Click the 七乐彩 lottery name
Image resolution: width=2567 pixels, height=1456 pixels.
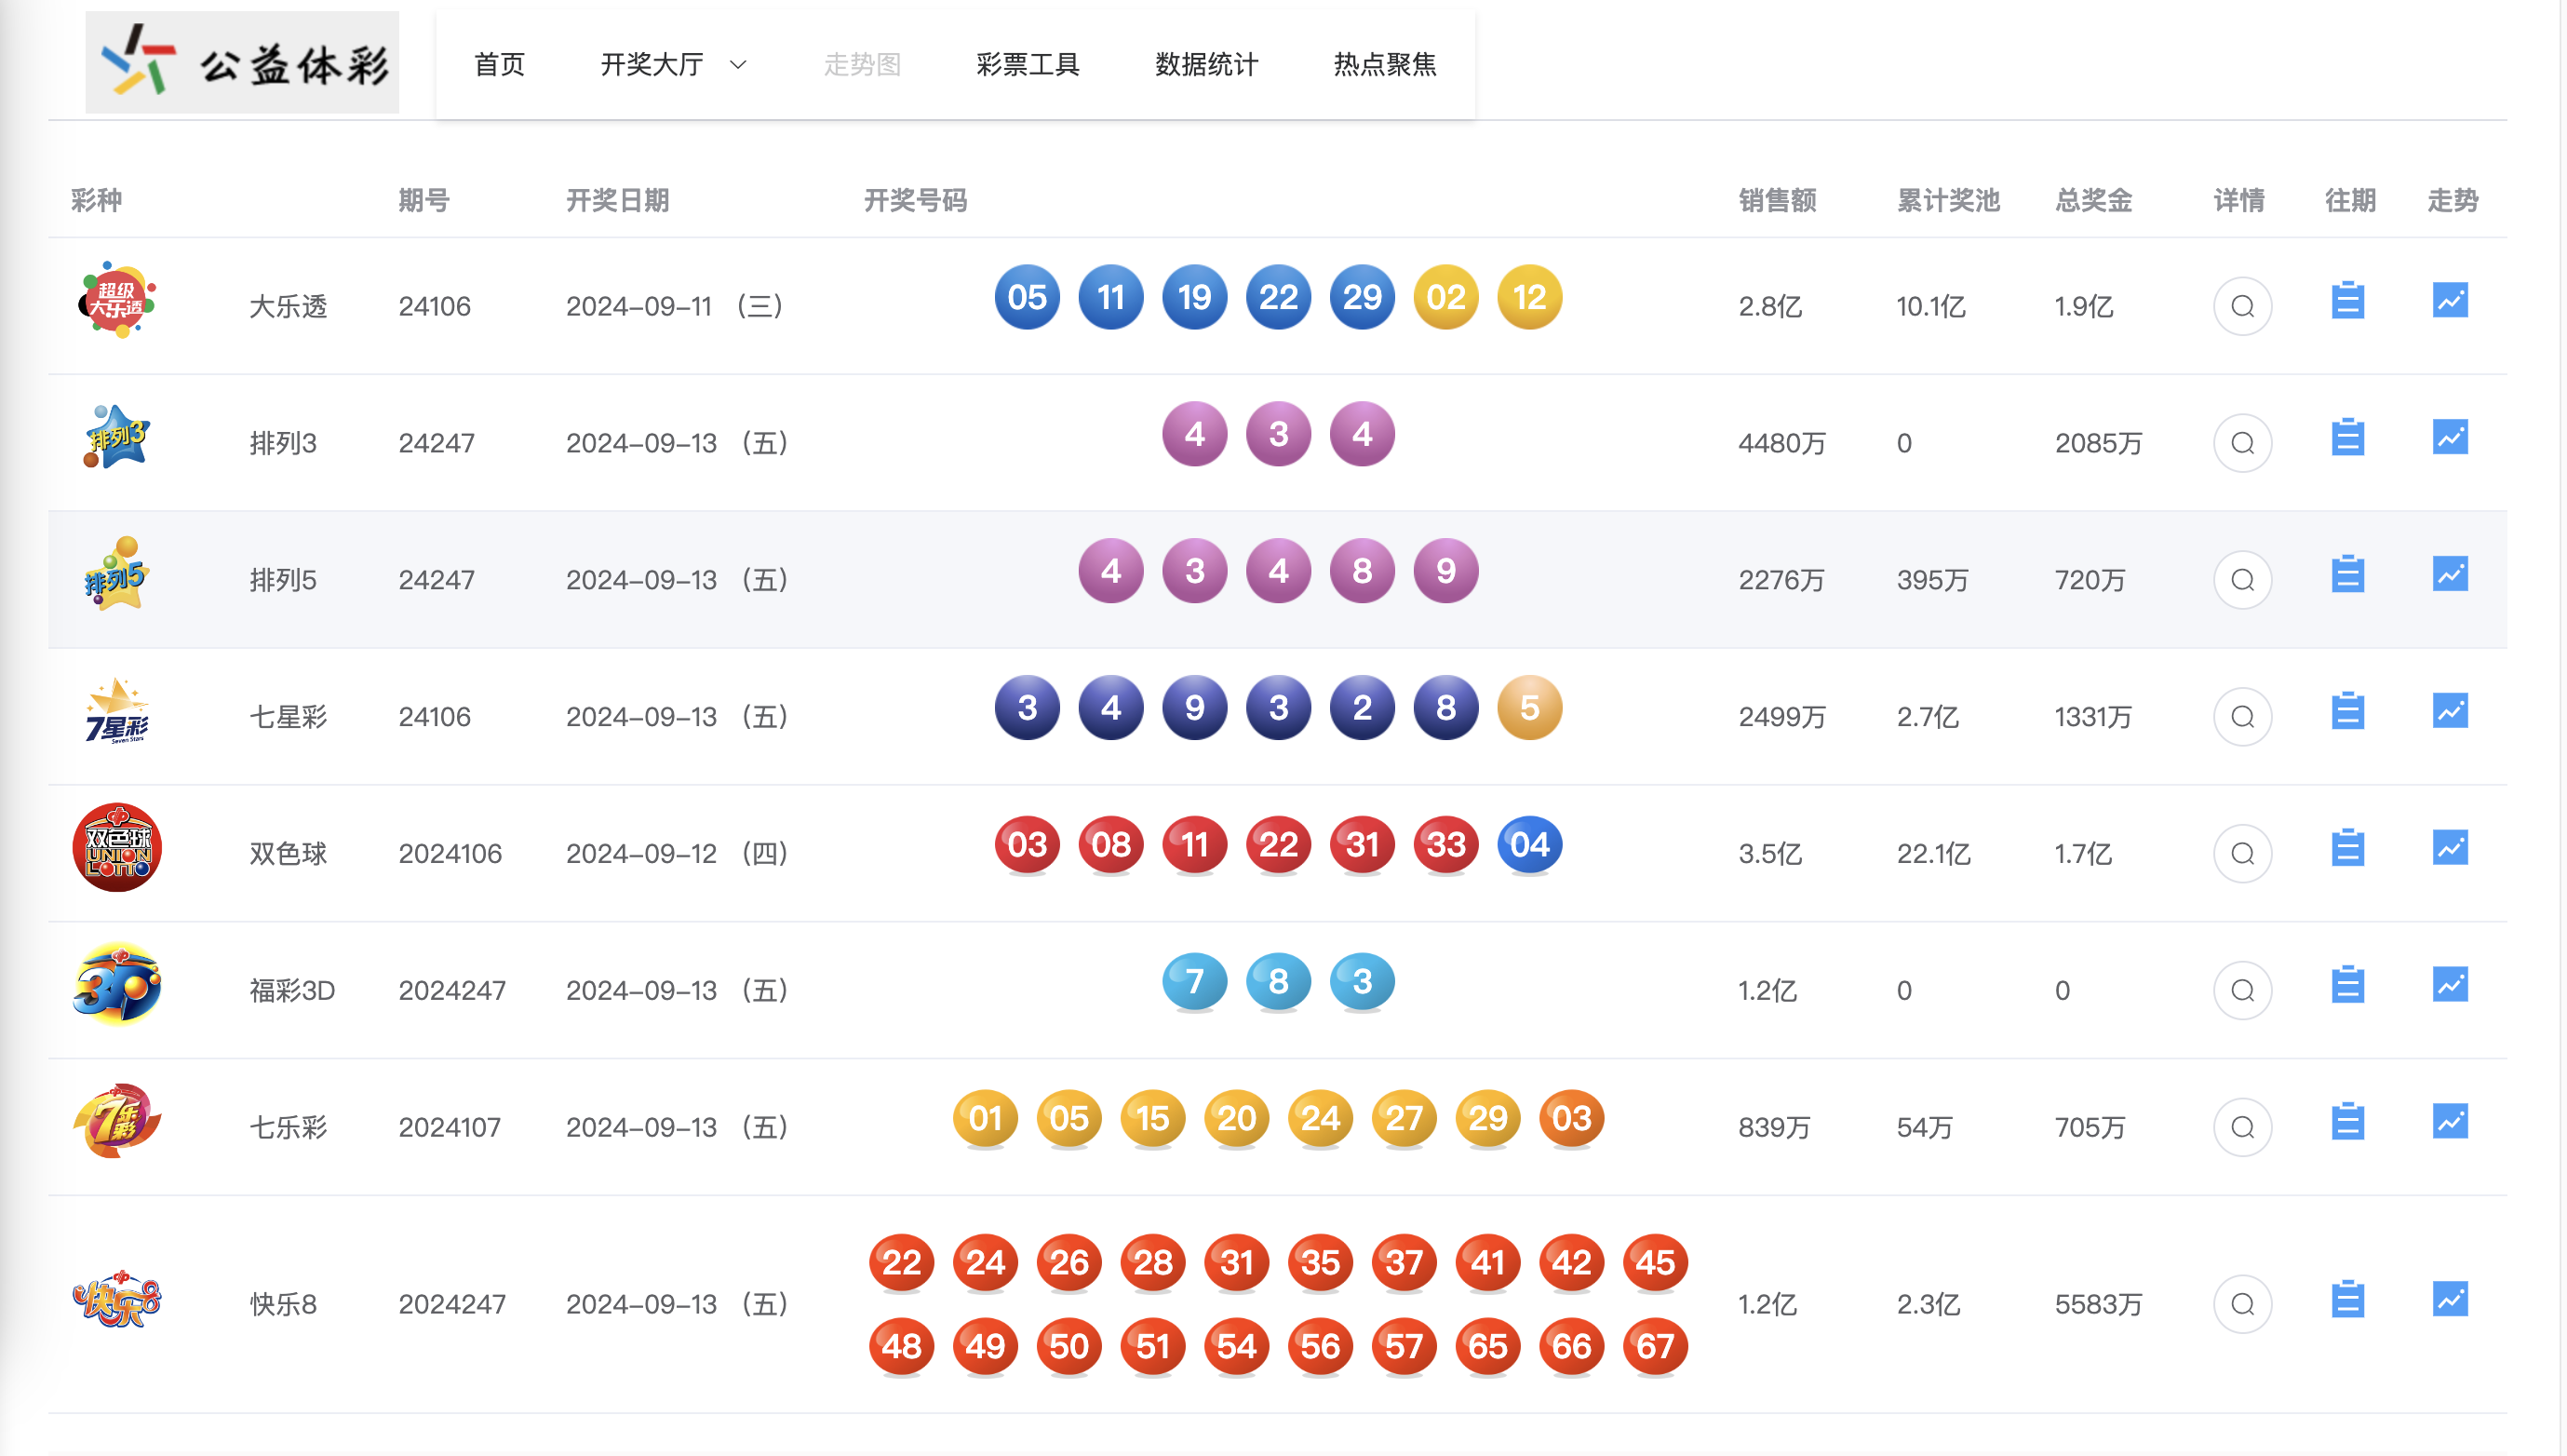[288, 1128]
